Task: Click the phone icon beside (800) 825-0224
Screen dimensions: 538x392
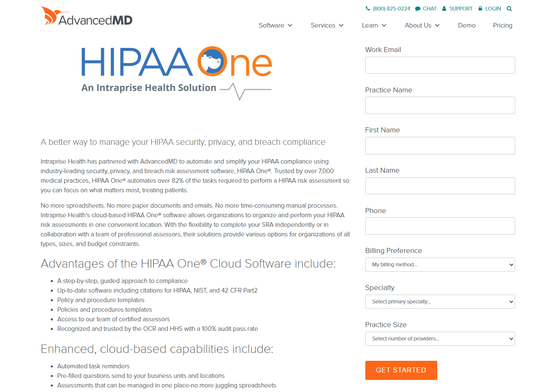Action: pos(368,8)
